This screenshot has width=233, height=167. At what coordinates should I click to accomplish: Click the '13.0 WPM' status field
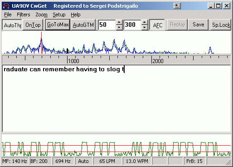(137, 161)
